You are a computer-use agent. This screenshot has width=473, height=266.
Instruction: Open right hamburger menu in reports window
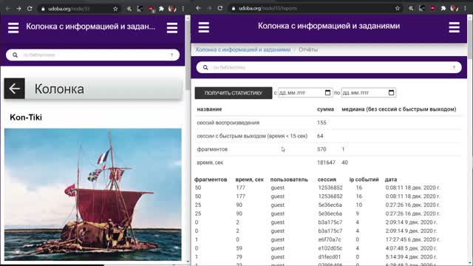click(x=454, y=27)
